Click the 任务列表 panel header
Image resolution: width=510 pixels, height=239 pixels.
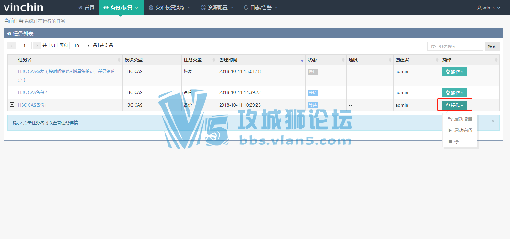254,33
